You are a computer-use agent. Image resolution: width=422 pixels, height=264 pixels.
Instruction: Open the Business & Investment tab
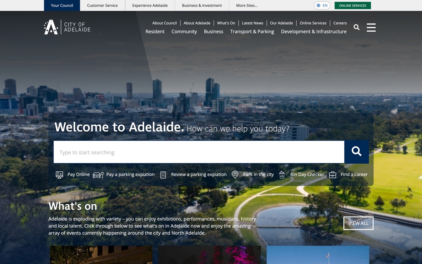coord(202,6)
